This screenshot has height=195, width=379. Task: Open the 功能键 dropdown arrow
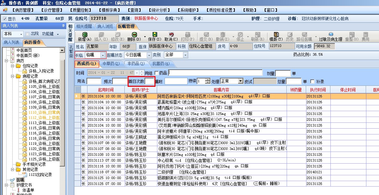(58, 34)
